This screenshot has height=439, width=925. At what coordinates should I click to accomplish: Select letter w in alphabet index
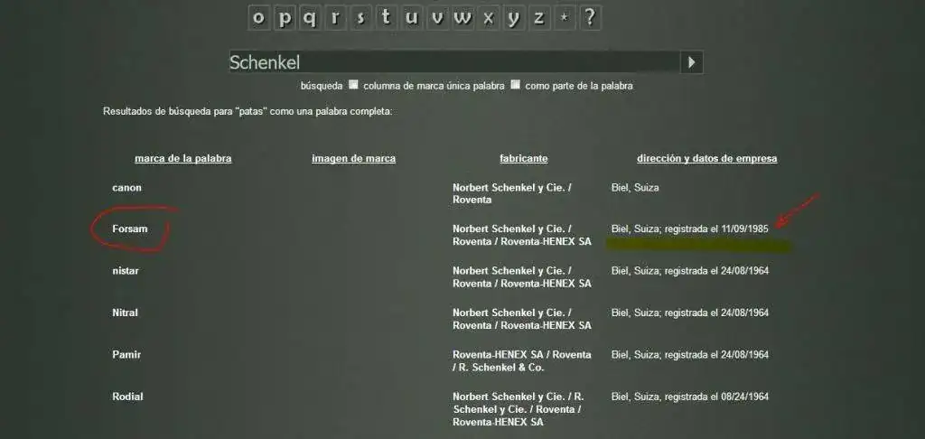[462, 18]
